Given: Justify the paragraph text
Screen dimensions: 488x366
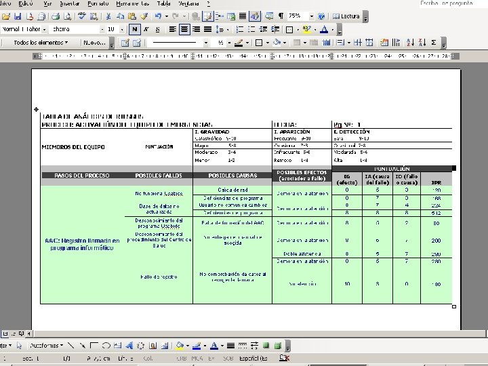Looking at the screenshot, I should [x=207, y=30].
